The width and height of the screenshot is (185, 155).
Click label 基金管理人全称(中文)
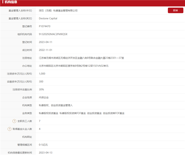click(x=20, y=10)
